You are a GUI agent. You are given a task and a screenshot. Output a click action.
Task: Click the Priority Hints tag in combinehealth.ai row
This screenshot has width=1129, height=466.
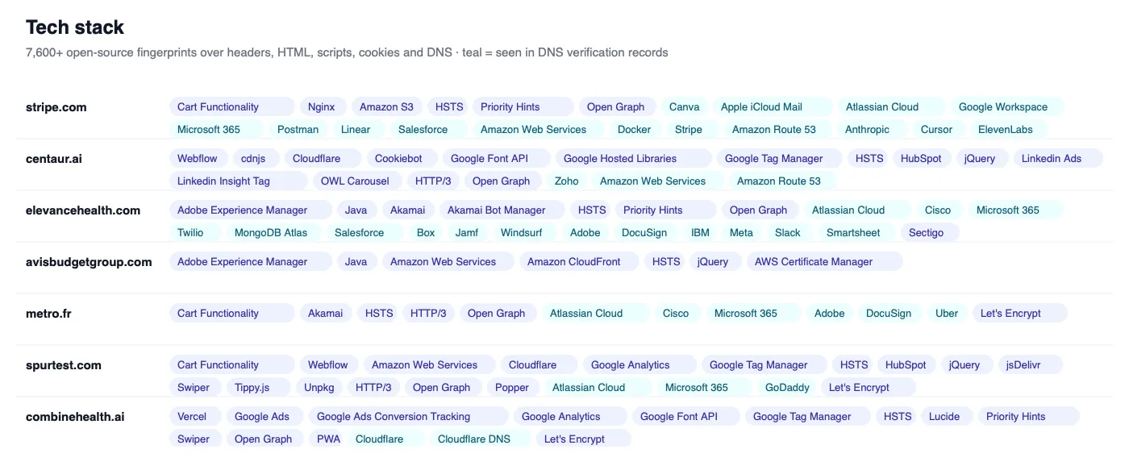click(1029, 417)
